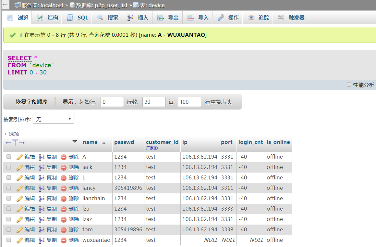Click red delete icon for row wuxuantao
Image resolution: width=376 pixels, height=247 pixels.
[x=64, y=240]
